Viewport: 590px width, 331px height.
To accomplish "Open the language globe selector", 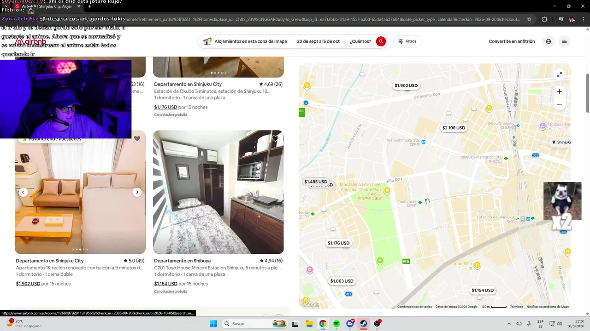I will [549, 41].
